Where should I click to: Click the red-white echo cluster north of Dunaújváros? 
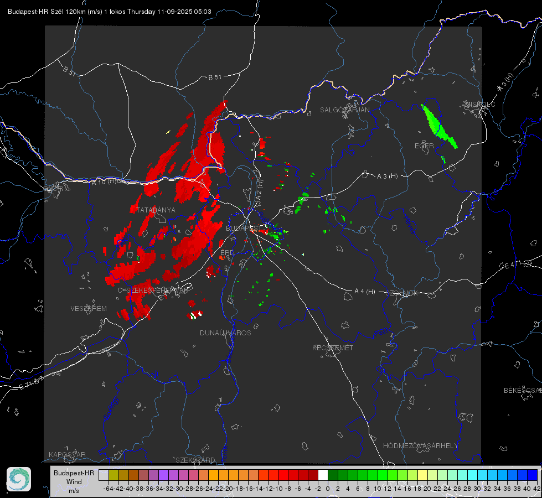click(x=195, y=315)
